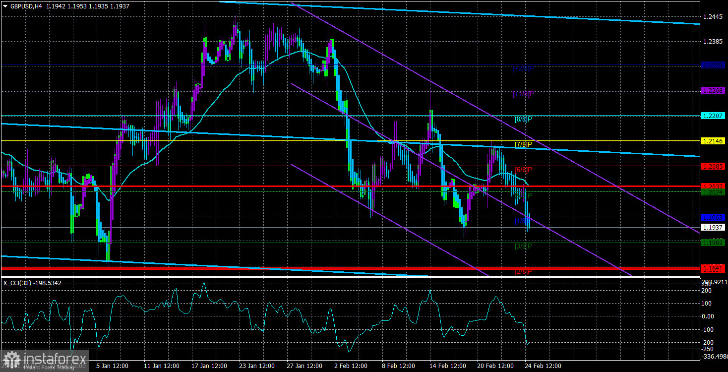Click the 27 Jan 12:00 time label
Image resolution: width=728 pixels, height=372 pixels.
pos(303,366)
